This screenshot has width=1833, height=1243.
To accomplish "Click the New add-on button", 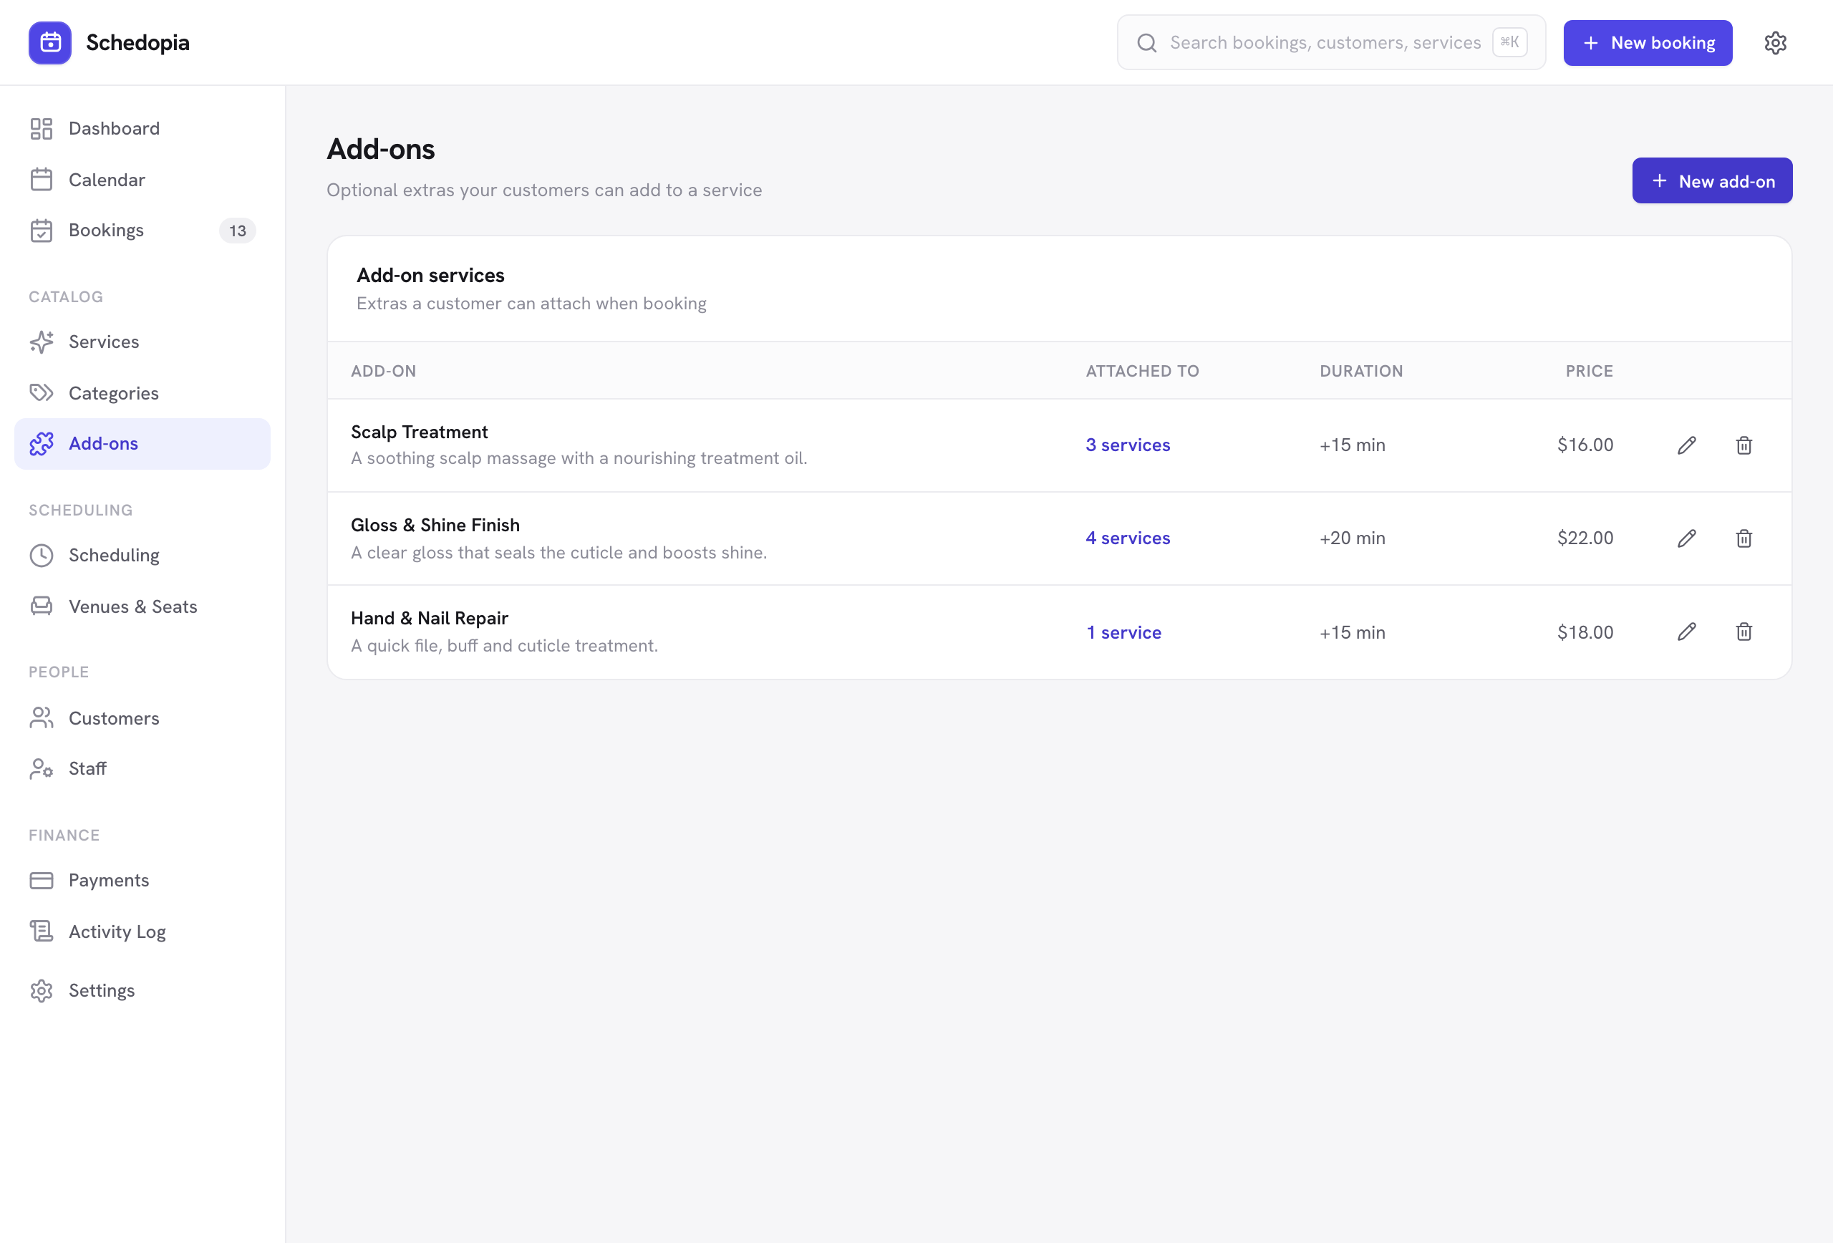I will point(1711,180).
